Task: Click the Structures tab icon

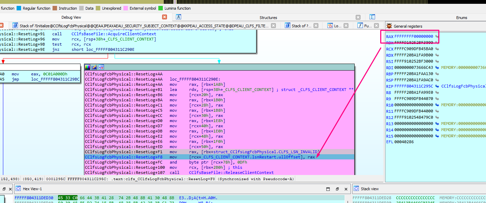Action: click(x=178, y=17)
